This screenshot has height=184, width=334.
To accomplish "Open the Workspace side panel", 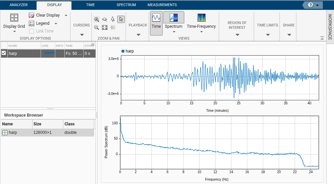I will (330, 27).
